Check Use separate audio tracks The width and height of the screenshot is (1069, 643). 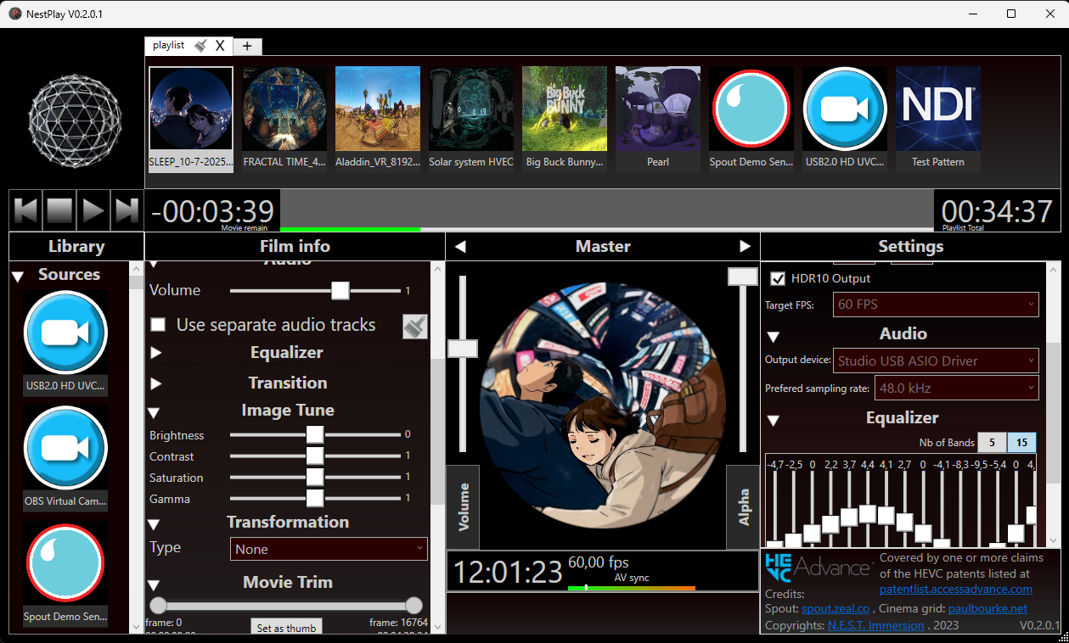[x=157, y=325]
